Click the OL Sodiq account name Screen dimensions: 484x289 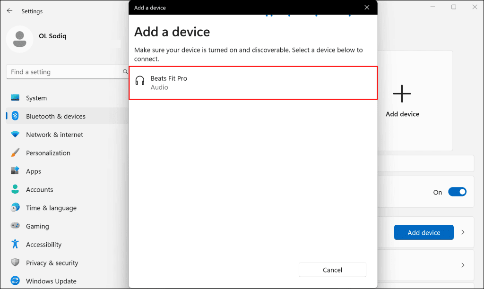52,36
